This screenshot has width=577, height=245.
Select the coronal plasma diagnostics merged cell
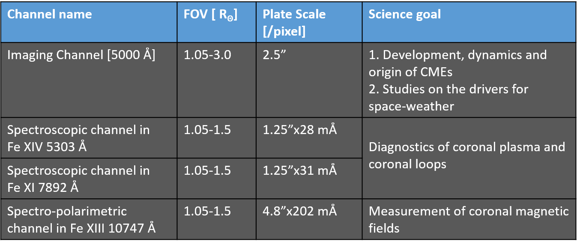click(x=469, y=158)
